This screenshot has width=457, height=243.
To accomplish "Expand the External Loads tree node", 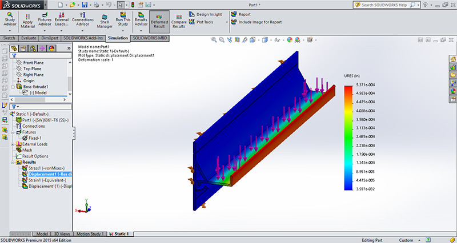I will click(13, 144).
